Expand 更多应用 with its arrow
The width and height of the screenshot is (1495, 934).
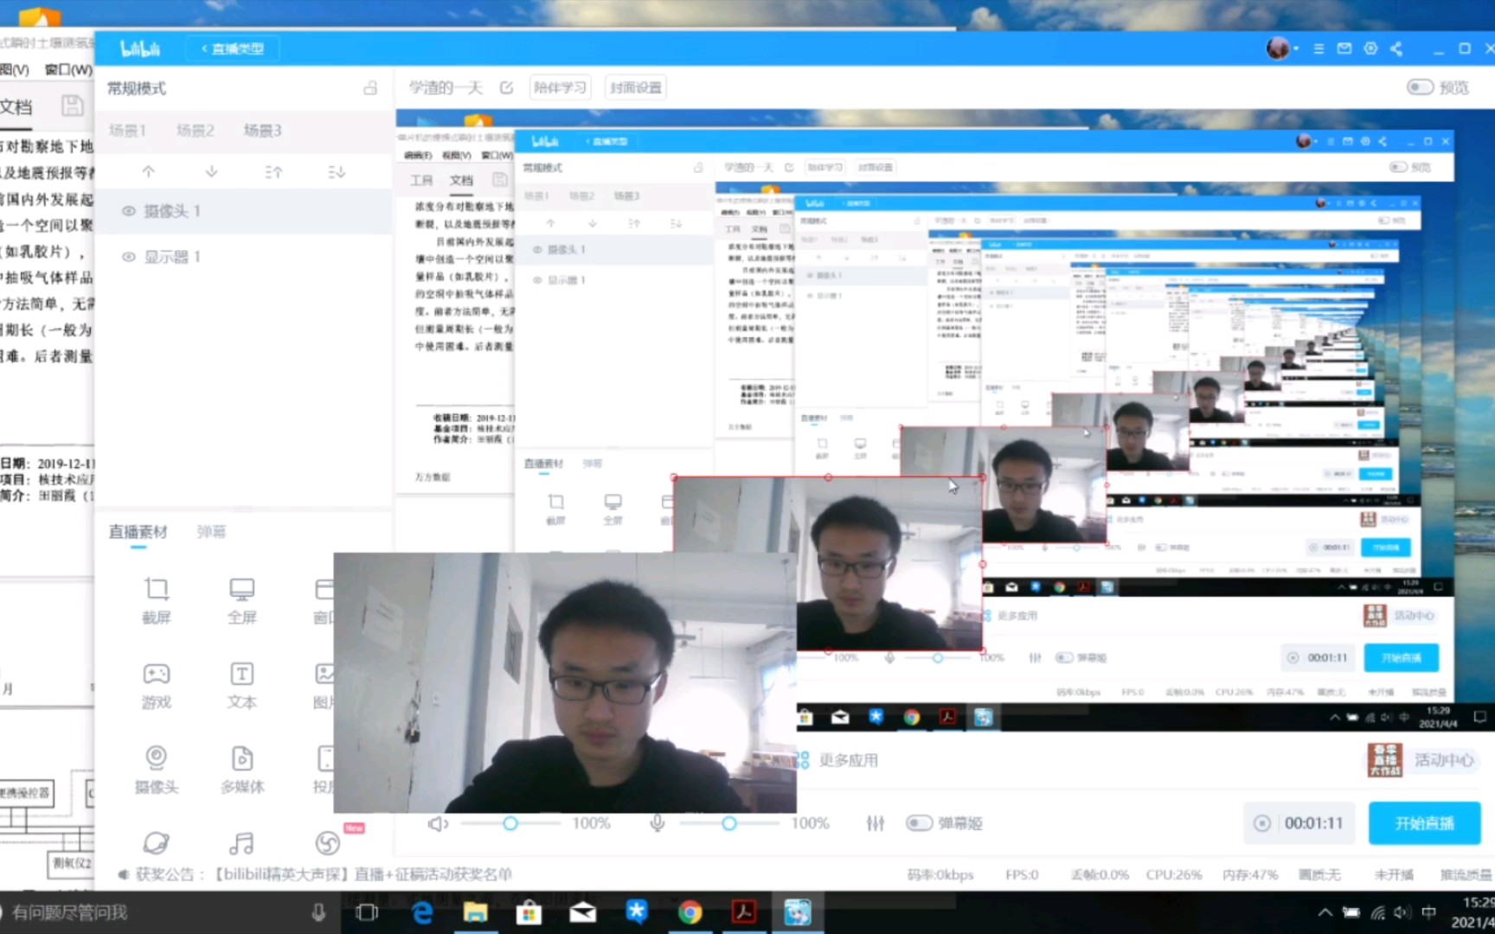[805, 760]
